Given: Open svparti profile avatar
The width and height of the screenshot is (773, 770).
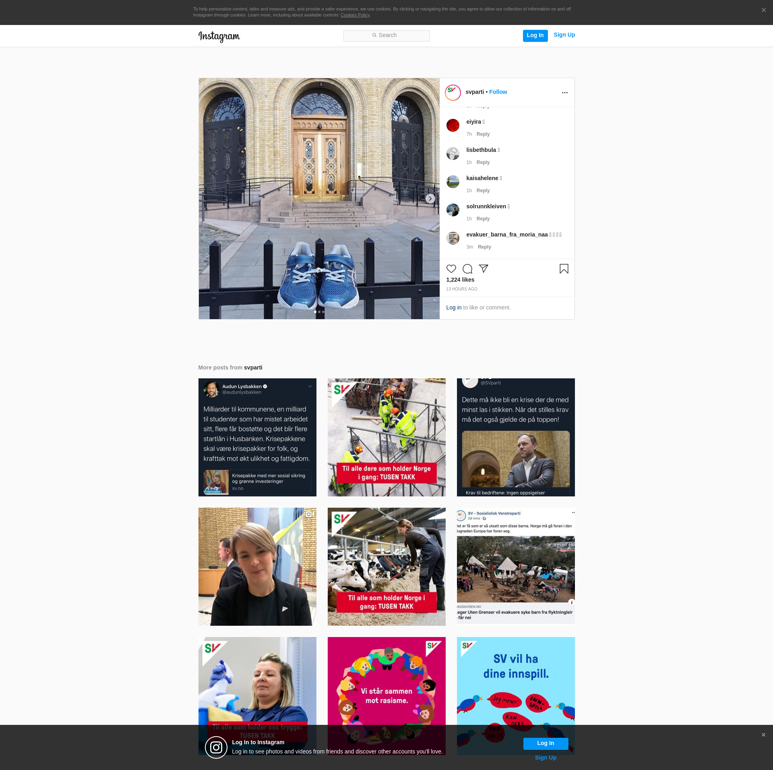Looking at the screenshot, I should point(453,92).
